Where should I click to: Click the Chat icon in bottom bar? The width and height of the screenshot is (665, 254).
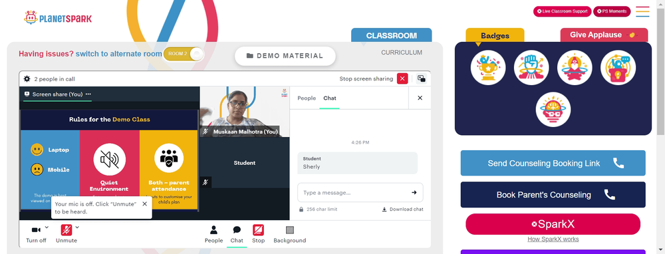coord(237,234)
